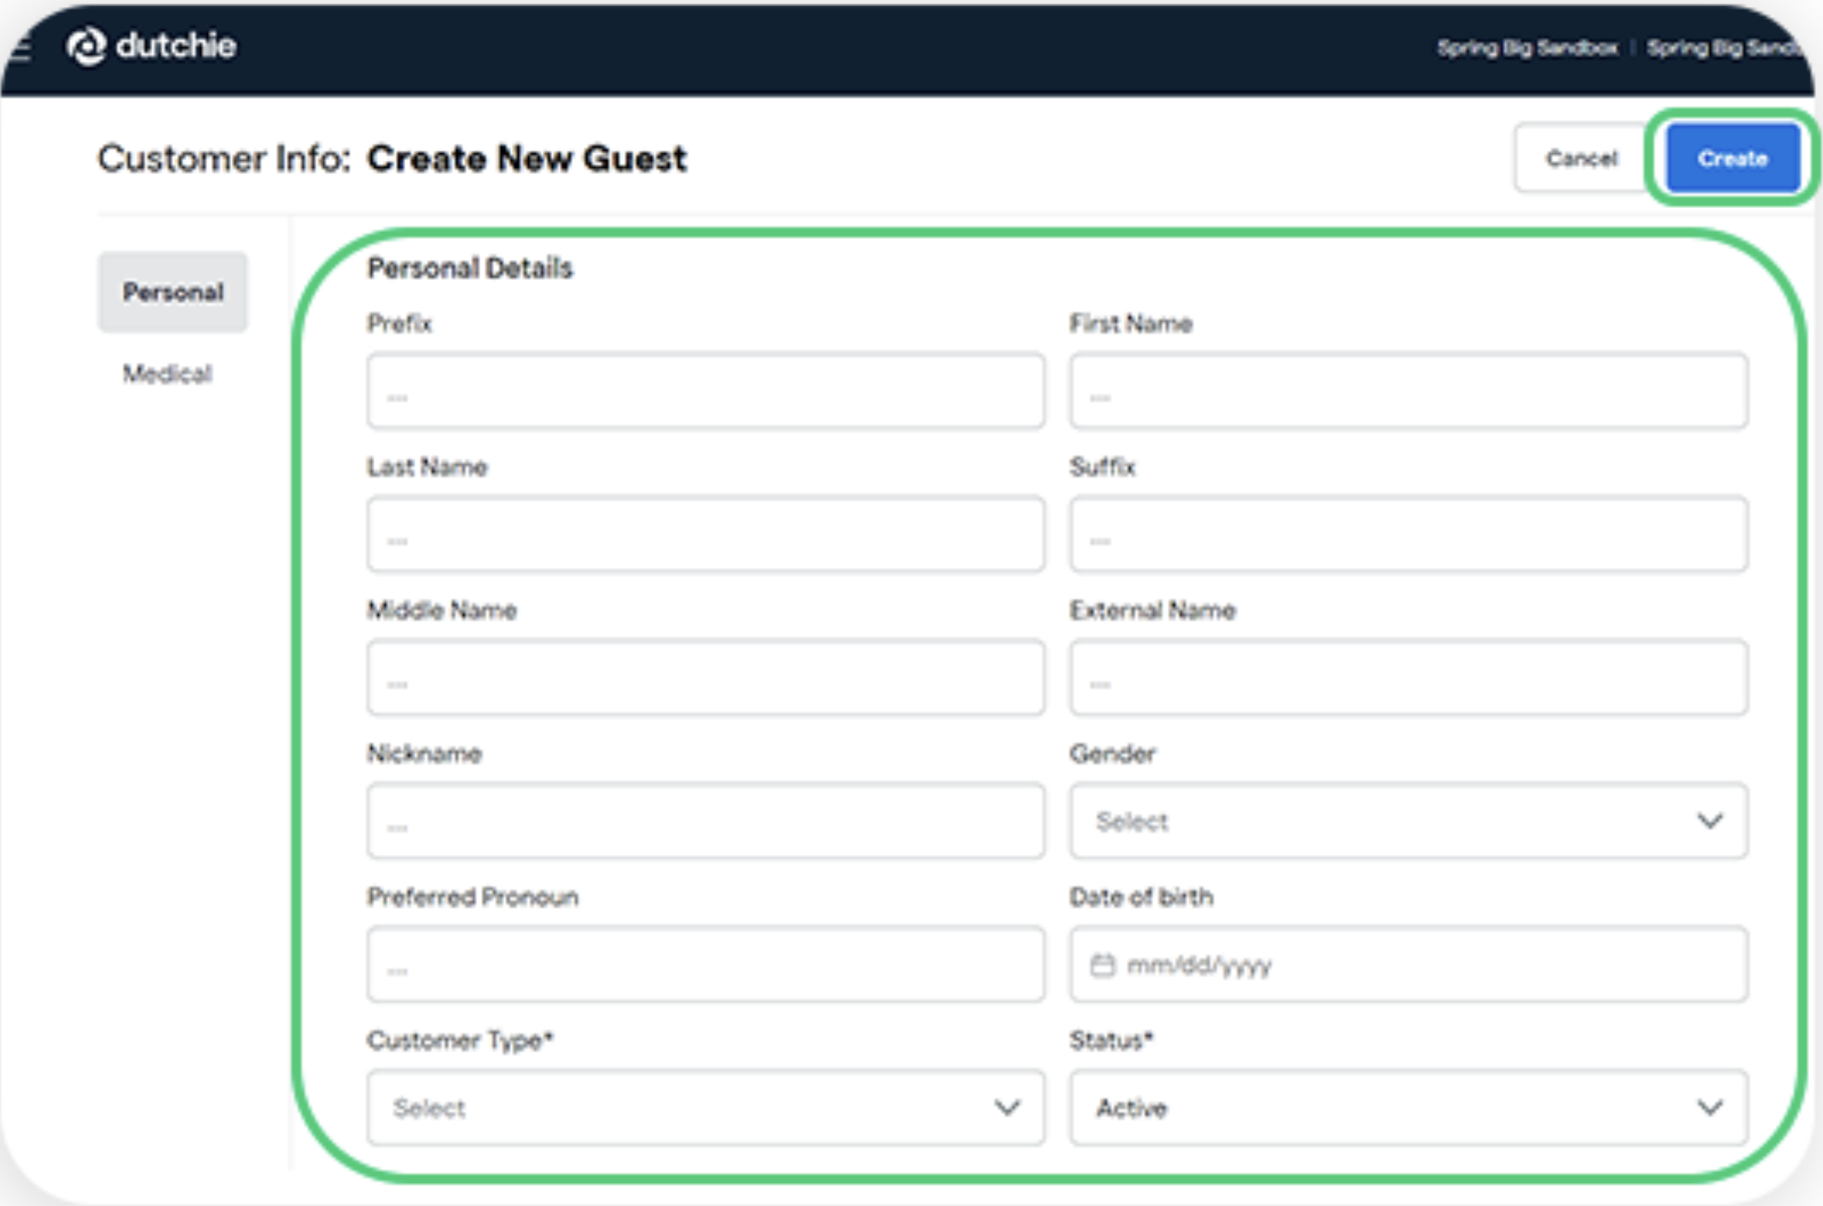The height and width of the screenshot is (1206, 1823).
Task: Open the Gender dropdown
Action: click(x=1409, y=821)
